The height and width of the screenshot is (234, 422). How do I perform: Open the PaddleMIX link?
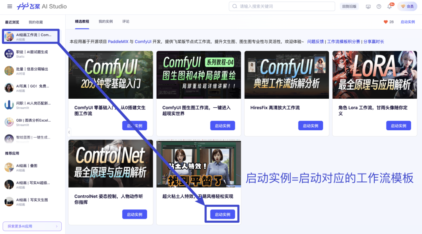pos(118,42)
